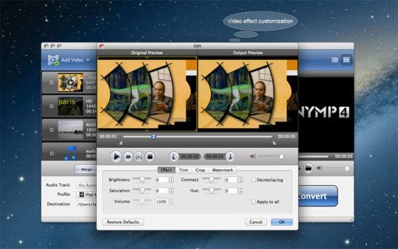398x249 pixels.
Task: Confirm edits with the OK button
Action: [282, 222]
